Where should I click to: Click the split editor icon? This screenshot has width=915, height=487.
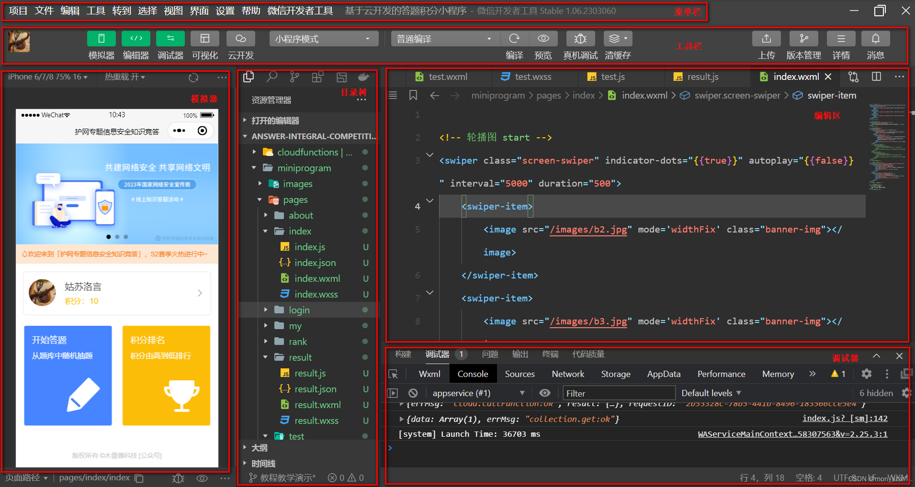877,77
